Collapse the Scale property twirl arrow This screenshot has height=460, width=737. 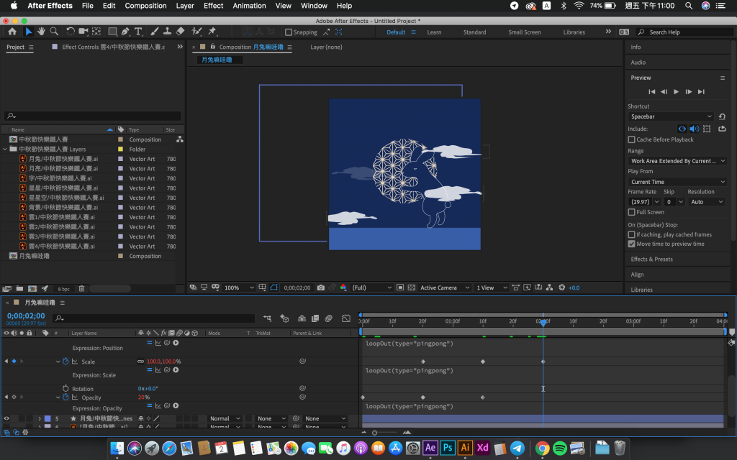[x=58, y=362]
